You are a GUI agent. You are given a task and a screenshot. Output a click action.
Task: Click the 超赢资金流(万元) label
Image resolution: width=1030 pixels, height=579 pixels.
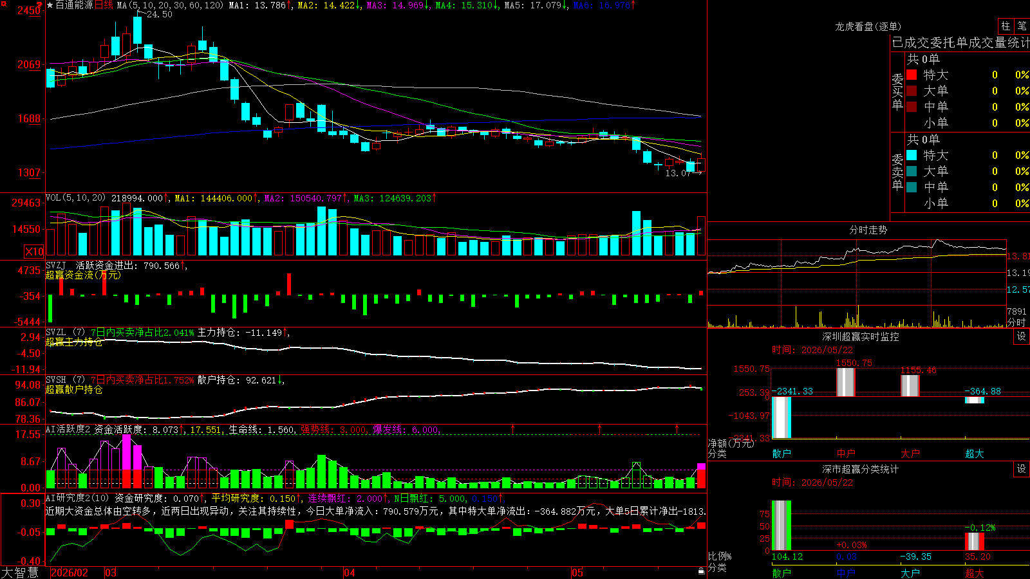[83, 275]
